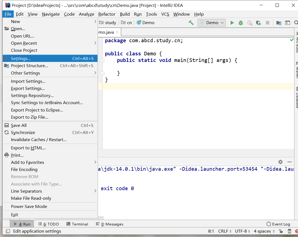Expand the Open Recent submenu
The image size is (298, 237).
click(50, 43)
